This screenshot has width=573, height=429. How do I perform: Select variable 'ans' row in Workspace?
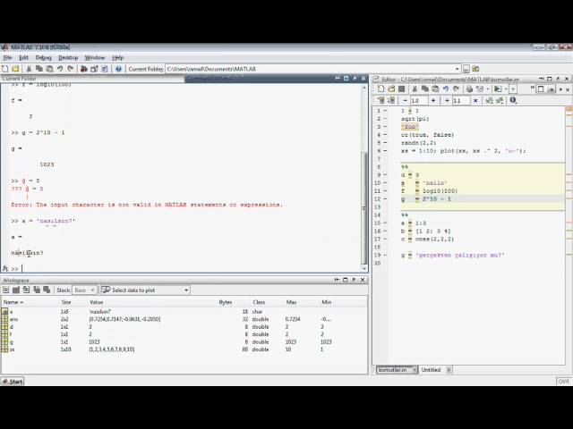[x=184, y=319]
